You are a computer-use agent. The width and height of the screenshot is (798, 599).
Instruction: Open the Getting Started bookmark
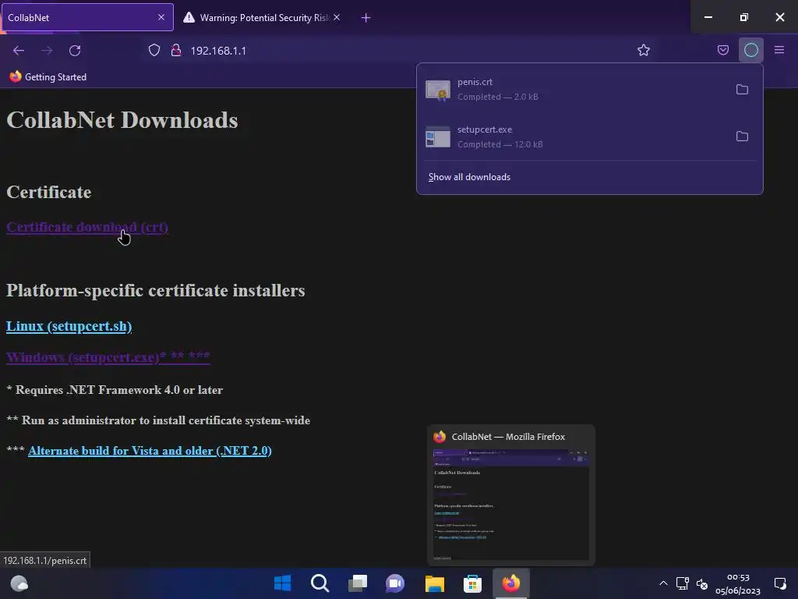point(48,77)
